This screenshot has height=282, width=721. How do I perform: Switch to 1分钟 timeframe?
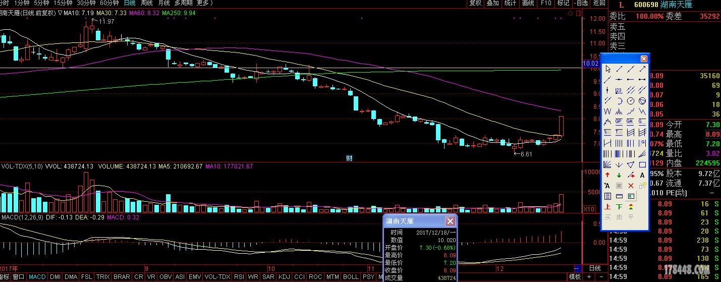22,3
